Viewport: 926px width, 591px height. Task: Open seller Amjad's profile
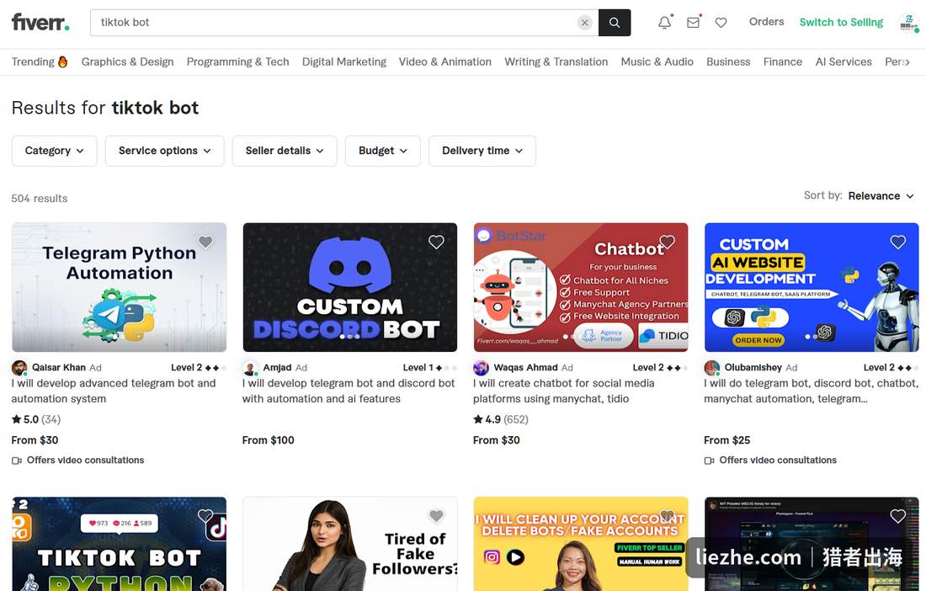(x=277, y=367)
